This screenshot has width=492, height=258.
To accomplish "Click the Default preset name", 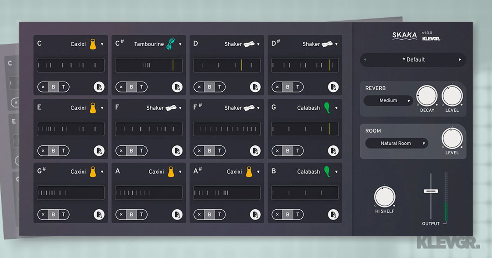I will pos(413,60).
